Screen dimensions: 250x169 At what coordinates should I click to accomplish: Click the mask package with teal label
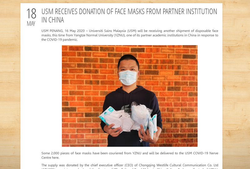coord(107,114)
